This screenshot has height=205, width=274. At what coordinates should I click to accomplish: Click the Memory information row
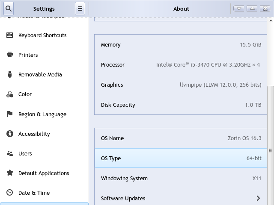click(x=181, y=45)
